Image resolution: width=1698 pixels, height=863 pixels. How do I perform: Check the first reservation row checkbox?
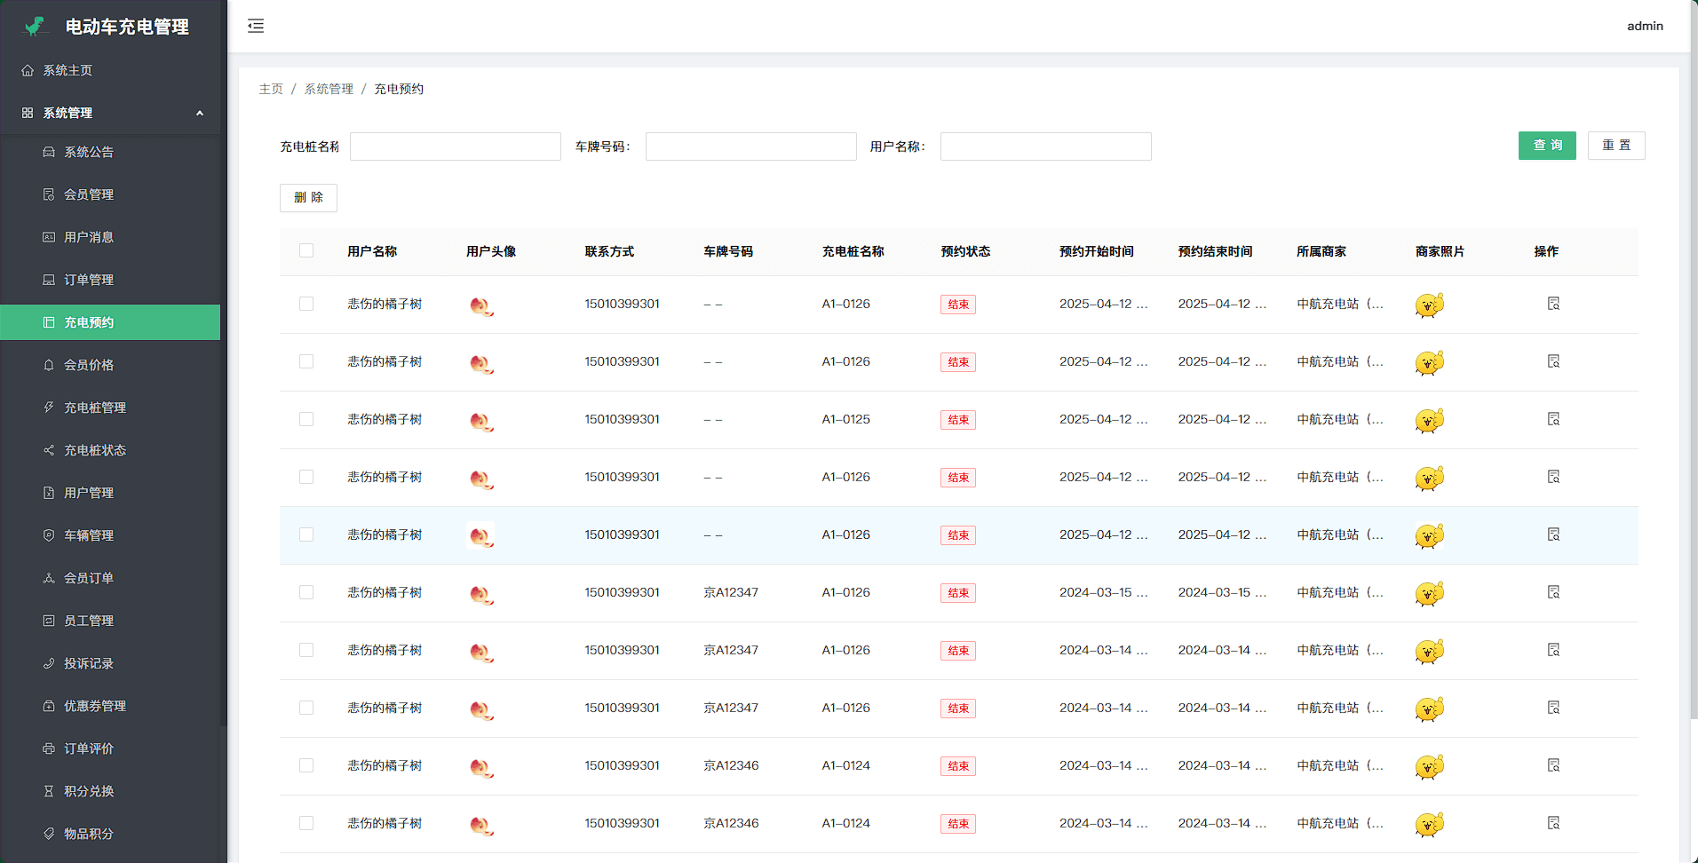[x=306, y=304]
